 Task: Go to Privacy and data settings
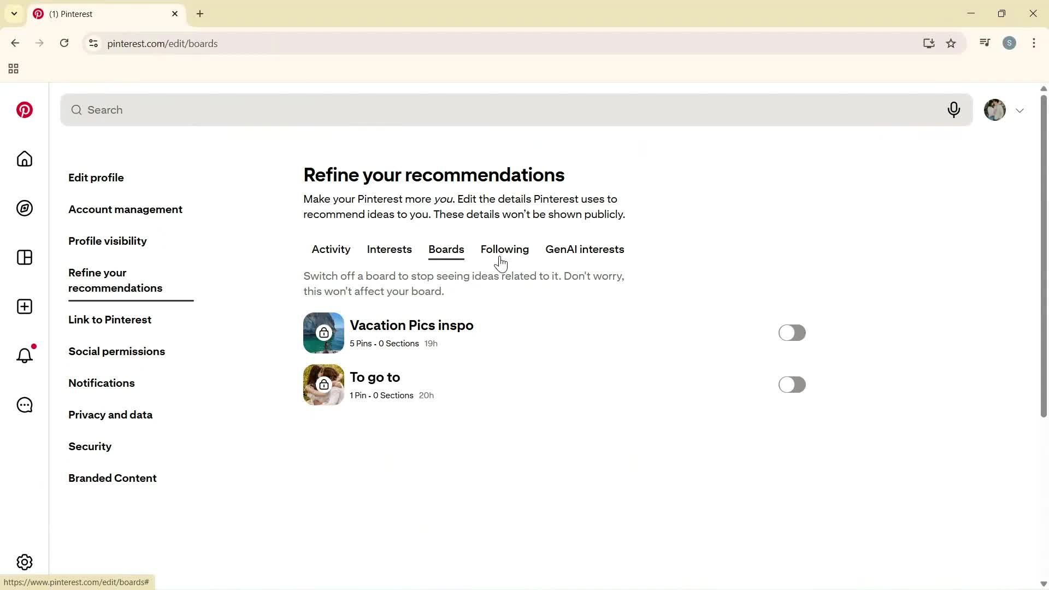[110, 415]
